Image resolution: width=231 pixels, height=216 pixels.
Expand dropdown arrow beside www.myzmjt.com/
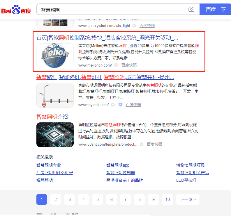coord(113,105)
